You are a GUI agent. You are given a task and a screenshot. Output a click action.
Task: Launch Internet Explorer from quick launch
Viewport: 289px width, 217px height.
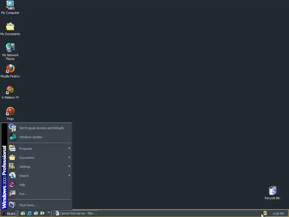tap(29, 213)
